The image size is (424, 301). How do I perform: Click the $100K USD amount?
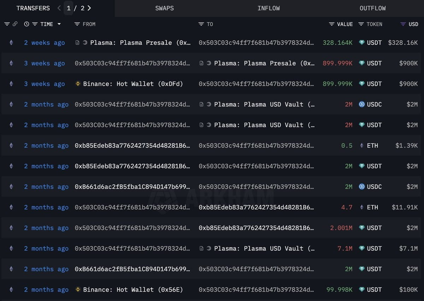pyautogui.click(x=408, y=290)
